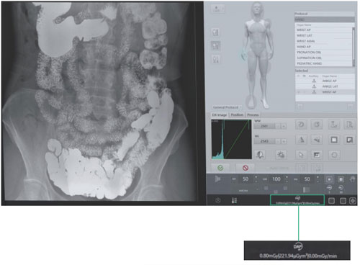The height and width of the screenshot is (265, 360).
Task: Adjust brightness with the sun icon
Action: (281, 155)
